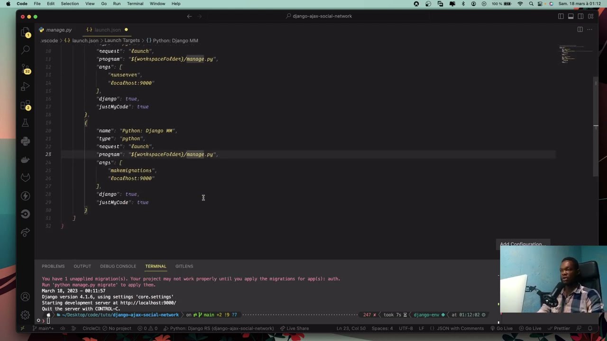Click the remote window status bar icon

(22, 328)
